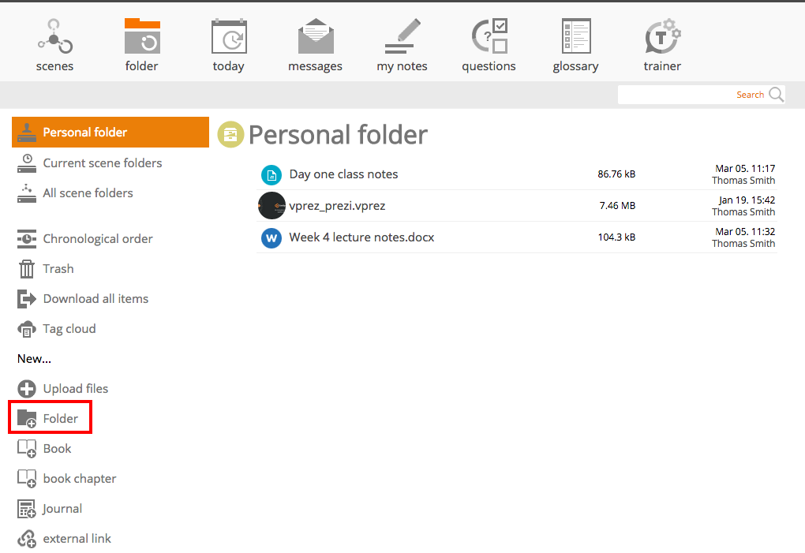Click the today calendar icon
This screenshot has width=805, height=553.
[x=229, y=37]
